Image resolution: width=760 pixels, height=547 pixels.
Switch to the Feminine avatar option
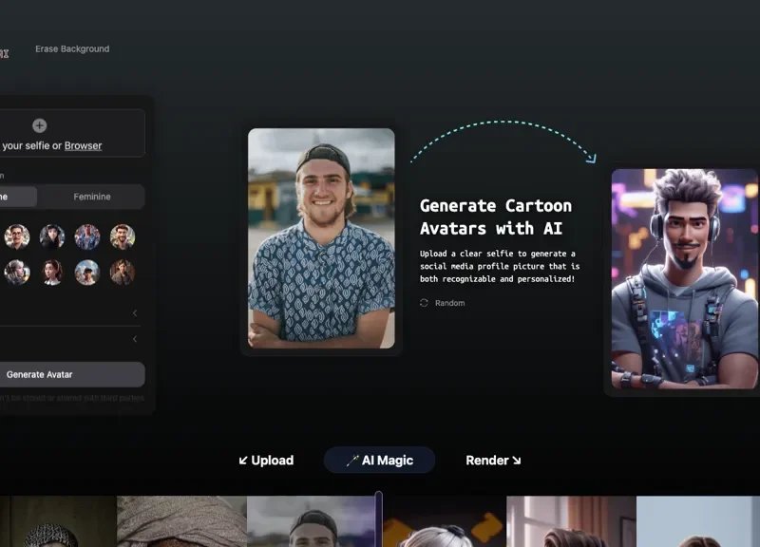(x=91, y=197)
